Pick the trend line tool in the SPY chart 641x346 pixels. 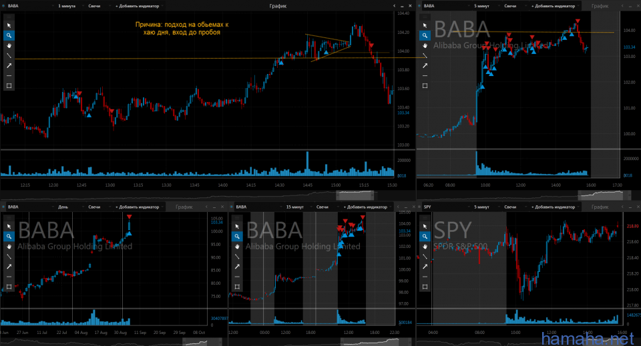point(425,257)
